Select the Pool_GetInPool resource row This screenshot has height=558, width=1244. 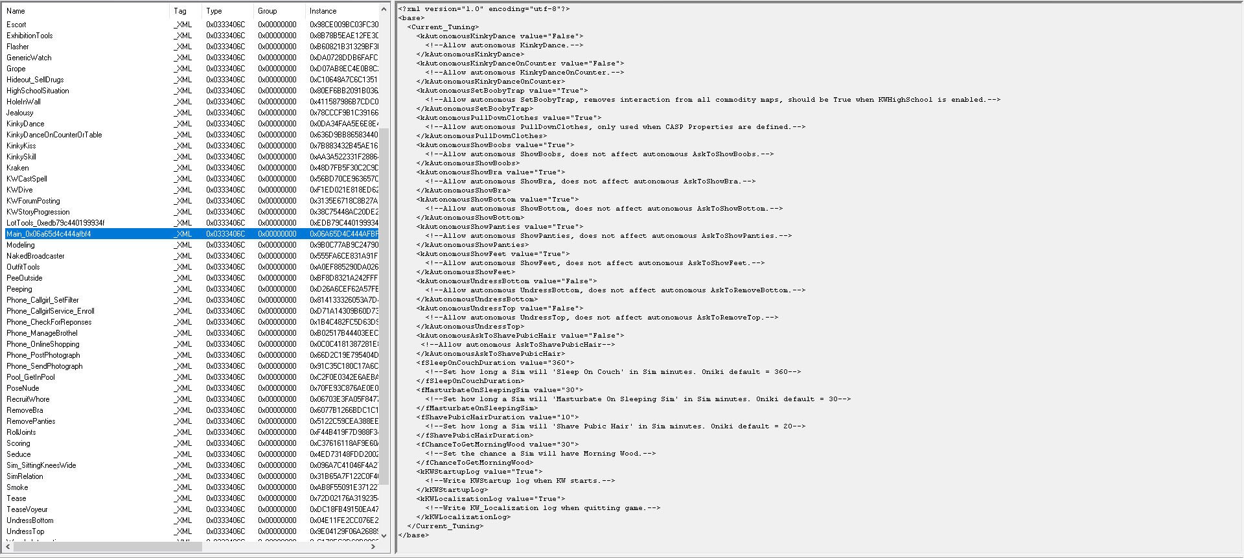(x=192, y=377)
